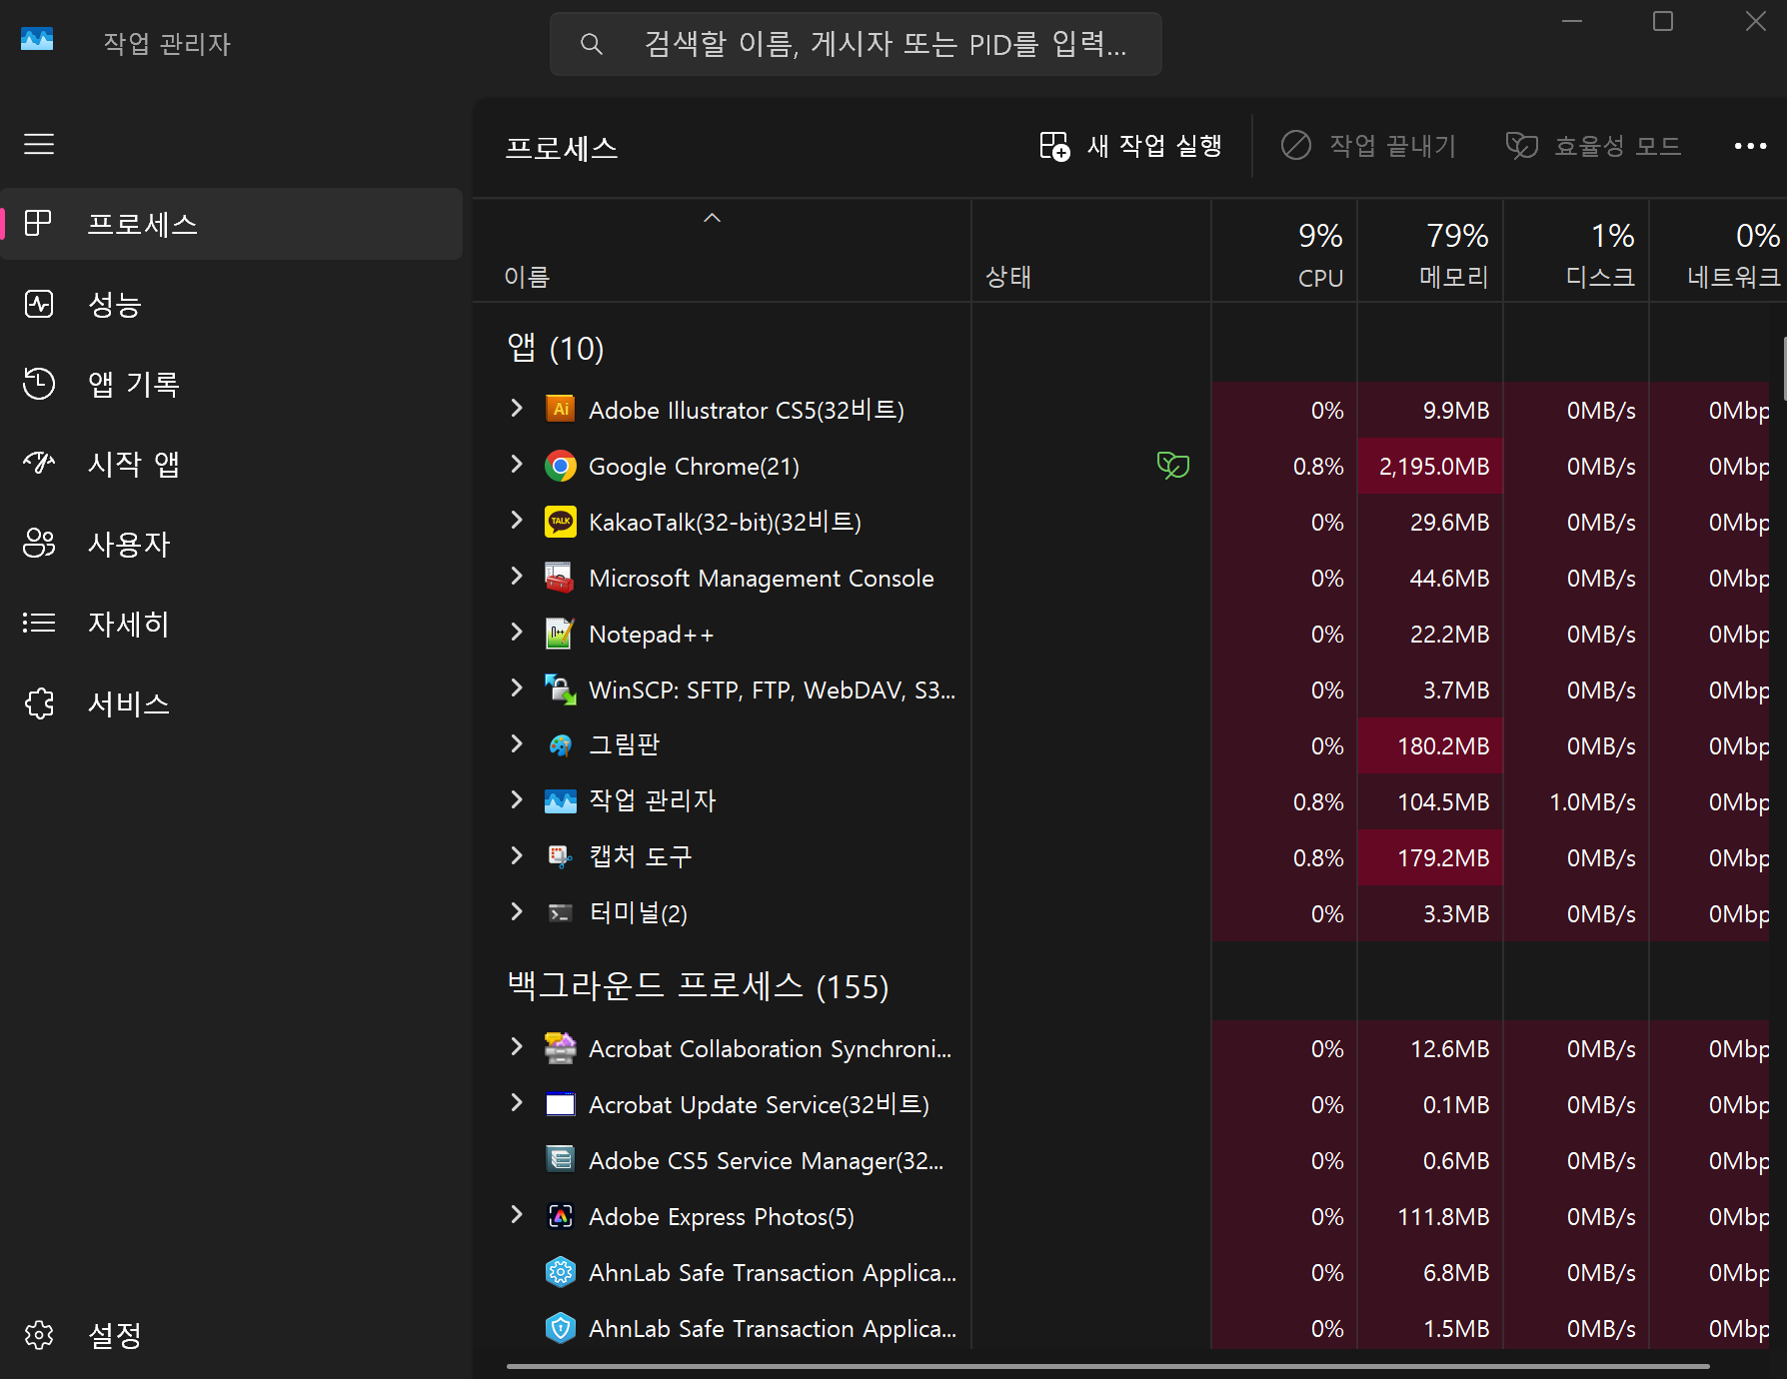Open the more options ellipsis menu
This screenshot has height=1379, width=1787.
tap(1750, 146)
